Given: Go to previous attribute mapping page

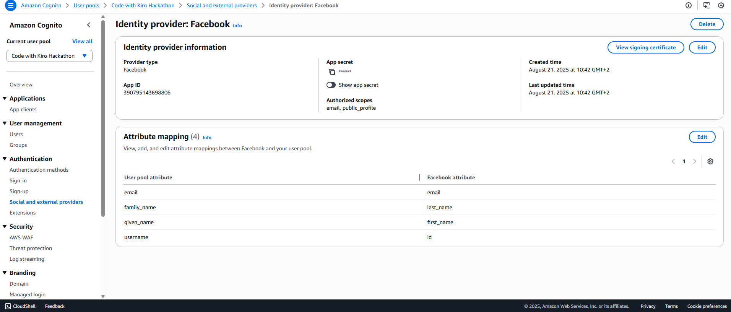Looking at the screenshot, I should tap(673, 161).
